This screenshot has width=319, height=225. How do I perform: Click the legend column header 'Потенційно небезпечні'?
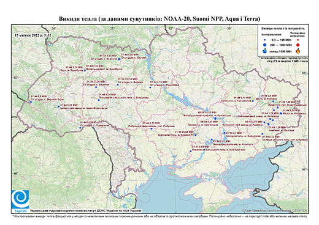coord(298,34)
